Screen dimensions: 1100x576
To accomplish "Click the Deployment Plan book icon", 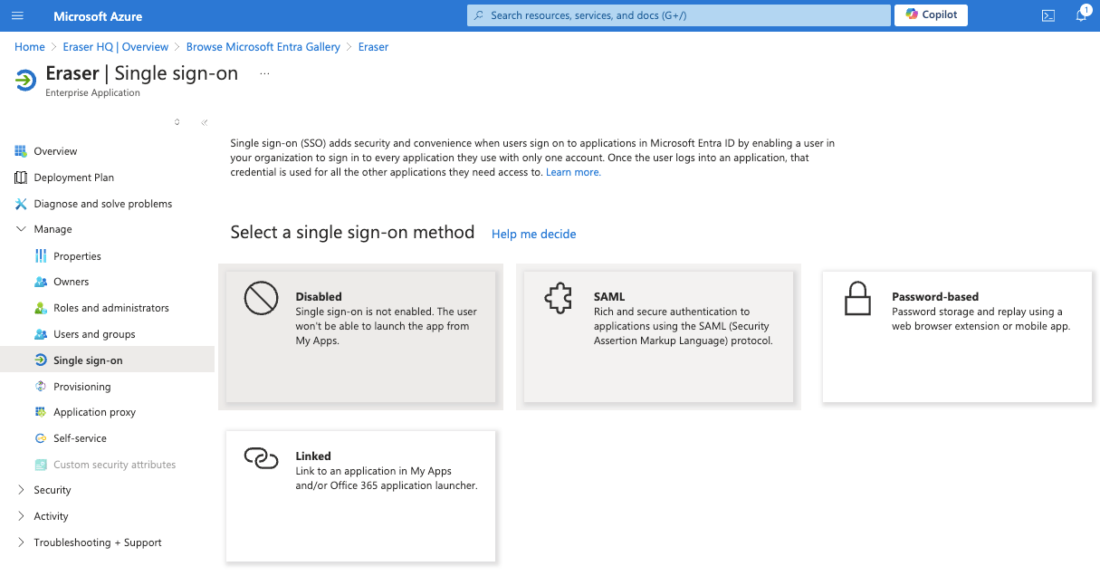I will pyautogui.click(x=21, y=178).
